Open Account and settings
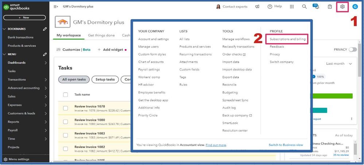The image size is (364, 165). coord(154,39)
